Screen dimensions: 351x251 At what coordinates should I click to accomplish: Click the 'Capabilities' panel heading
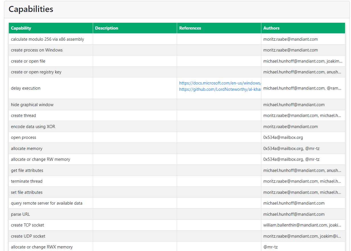pyautogui.click(x=31, y=9)
